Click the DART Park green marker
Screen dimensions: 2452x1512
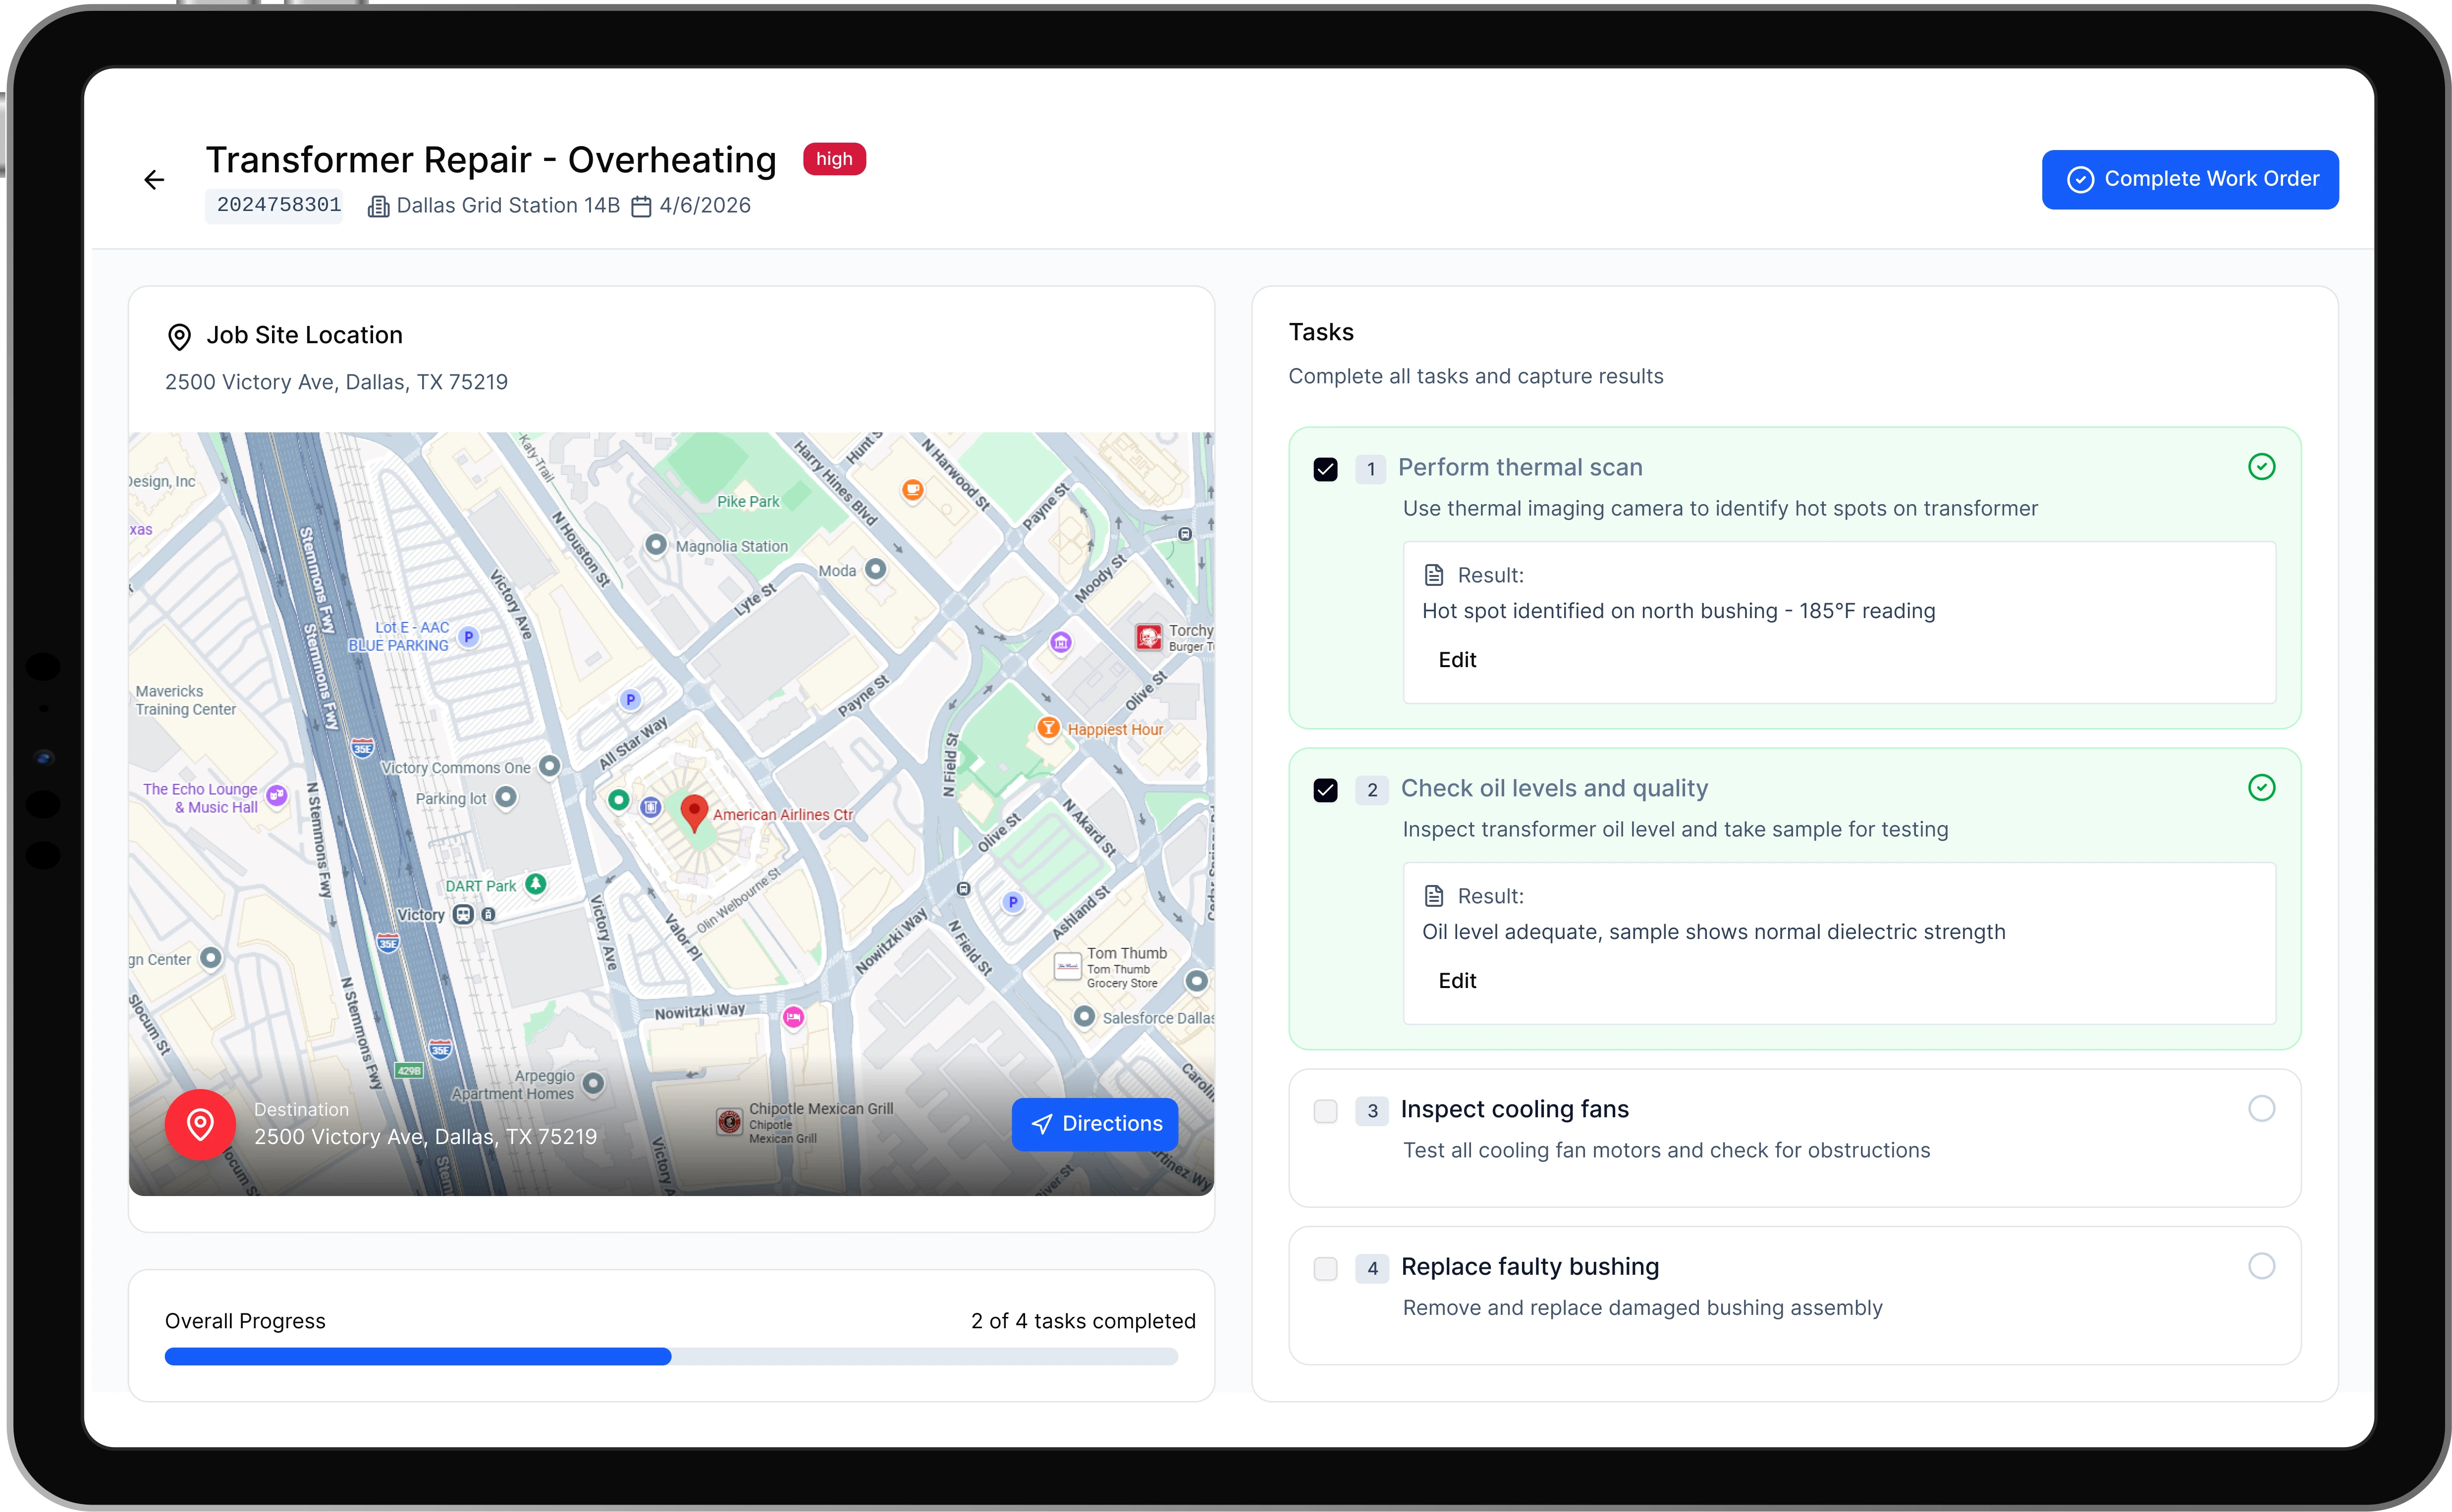pyautogui.click(x=536, y=884)
